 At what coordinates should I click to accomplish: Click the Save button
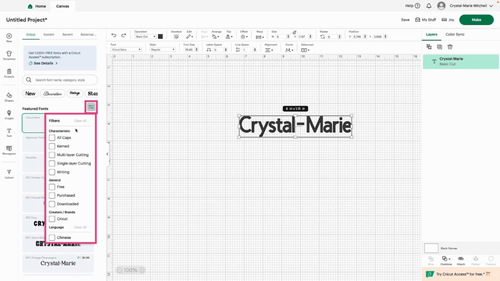(x=405, y=20)
